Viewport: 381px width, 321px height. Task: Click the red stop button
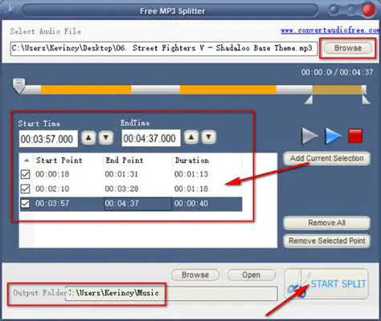[x=355, y=136]
